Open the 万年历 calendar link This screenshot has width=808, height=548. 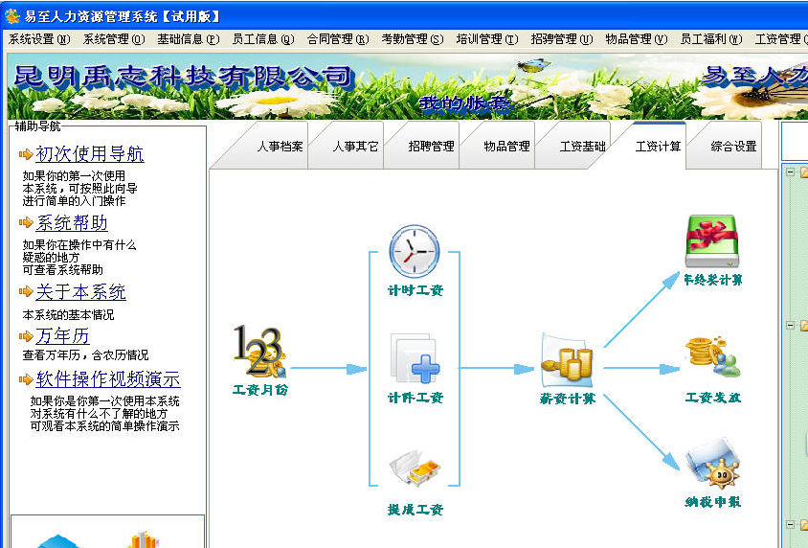[62, 336]
